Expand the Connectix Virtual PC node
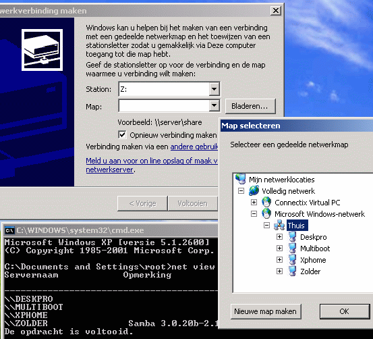373x339 pixels. (x=254, y=203)
